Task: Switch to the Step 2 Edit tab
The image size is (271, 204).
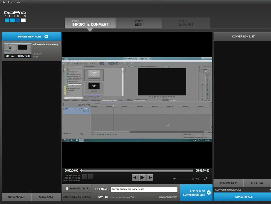Action: (139, 23)
